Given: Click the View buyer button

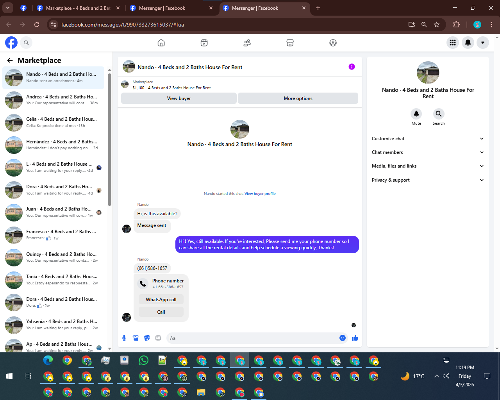Looking at the screenshot, I should tap(179, 98).
